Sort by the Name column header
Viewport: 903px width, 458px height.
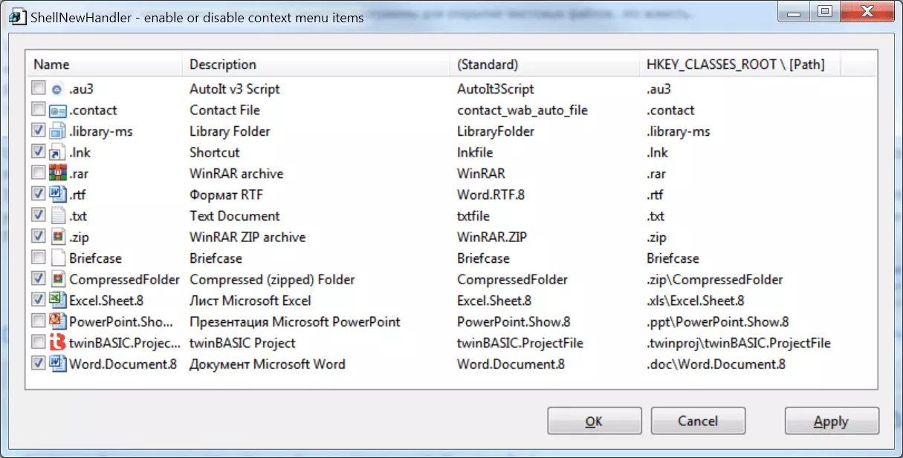(104, 65)
